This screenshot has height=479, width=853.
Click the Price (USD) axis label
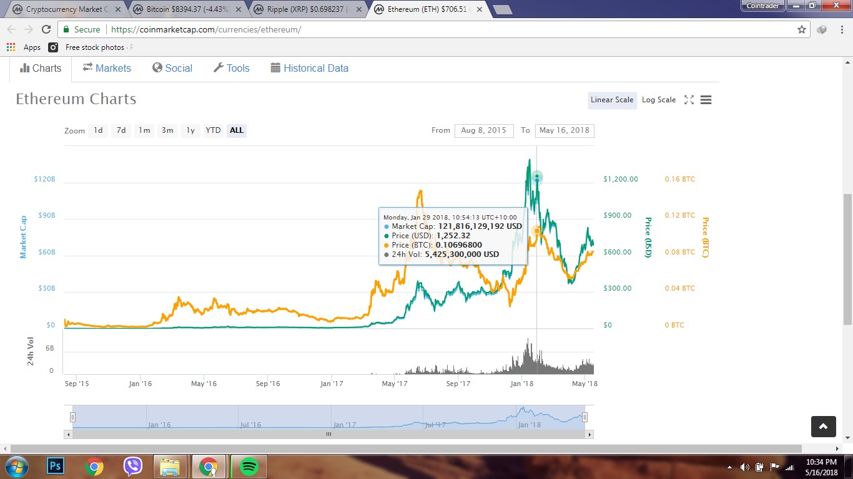click(648, 238)
